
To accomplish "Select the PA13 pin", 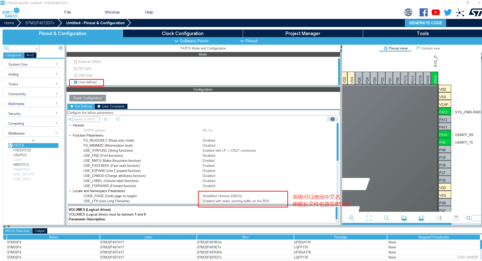I will click(x=445, y=112).
